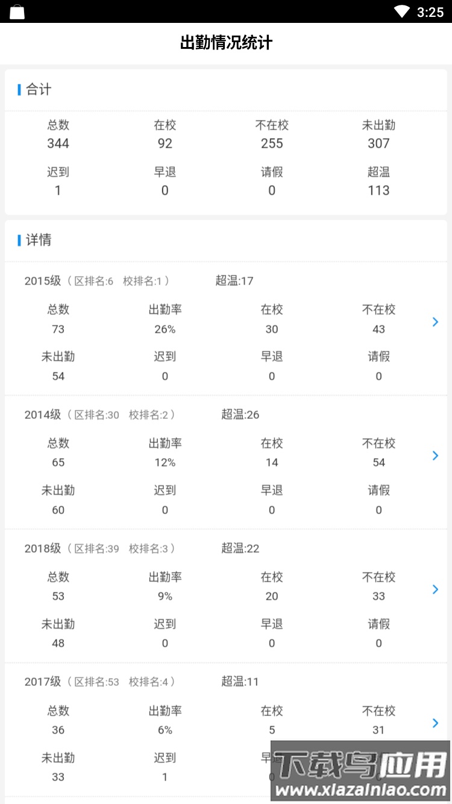
Task: Open 2017级 details via its arrow
Action: pyautogui.click(x=435, y=723)
